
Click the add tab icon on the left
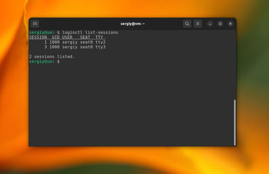(35, 24)
